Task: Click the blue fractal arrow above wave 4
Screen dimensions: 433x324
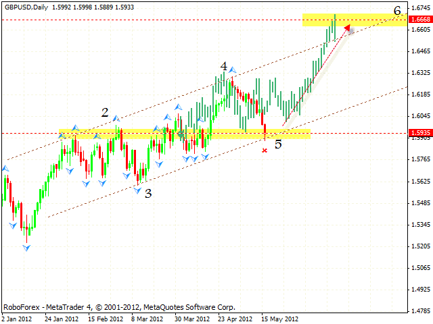Action: (232, 69)
